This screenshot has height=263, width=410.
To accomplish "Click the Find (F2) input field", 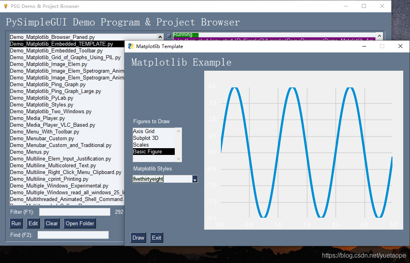I will tap(73, 235).
